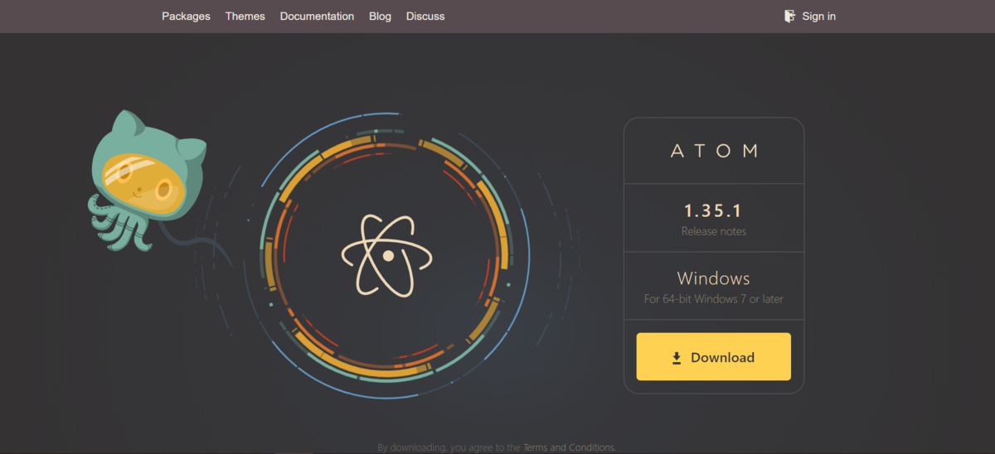Click the 1.35.1 version number
Viewport: 995px width, 454px height.
click(x=714, y=210)
